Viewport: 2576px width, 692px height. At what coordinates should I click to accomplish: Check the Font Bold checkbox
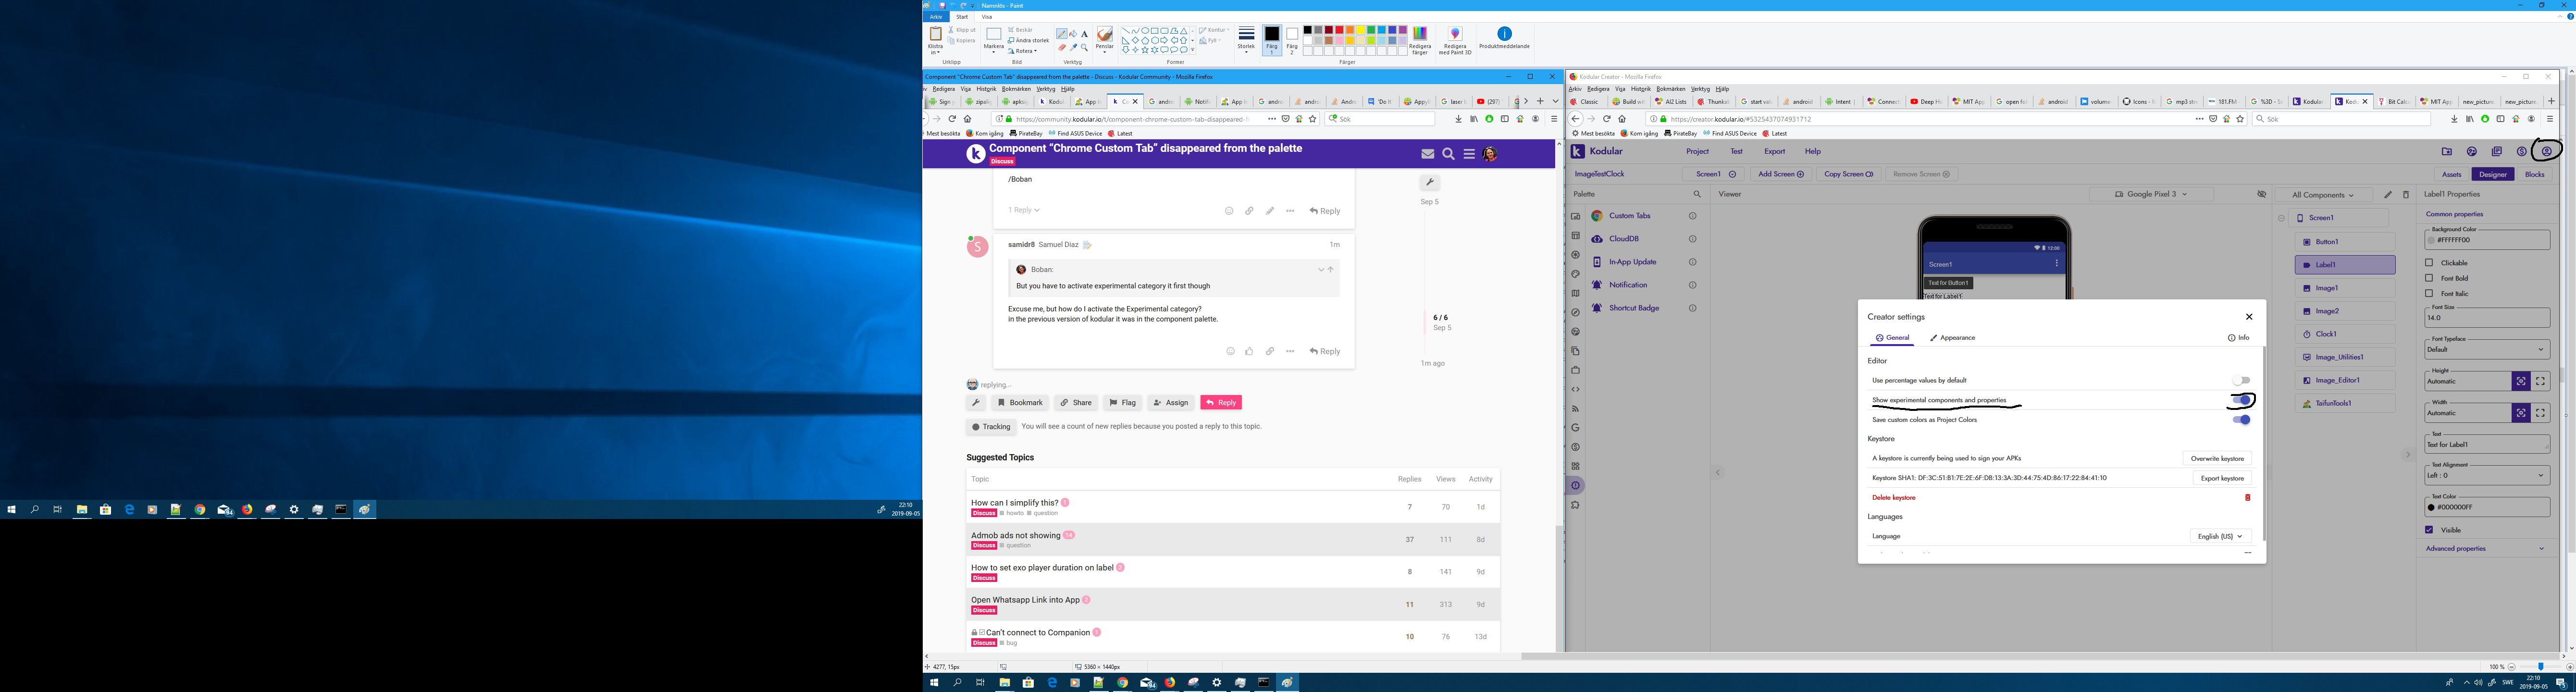coord(2429,278)
